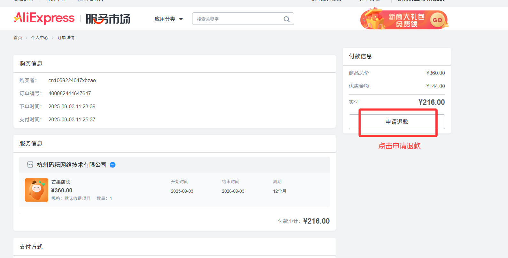Click the AliExpress logo

pos(44,18)
